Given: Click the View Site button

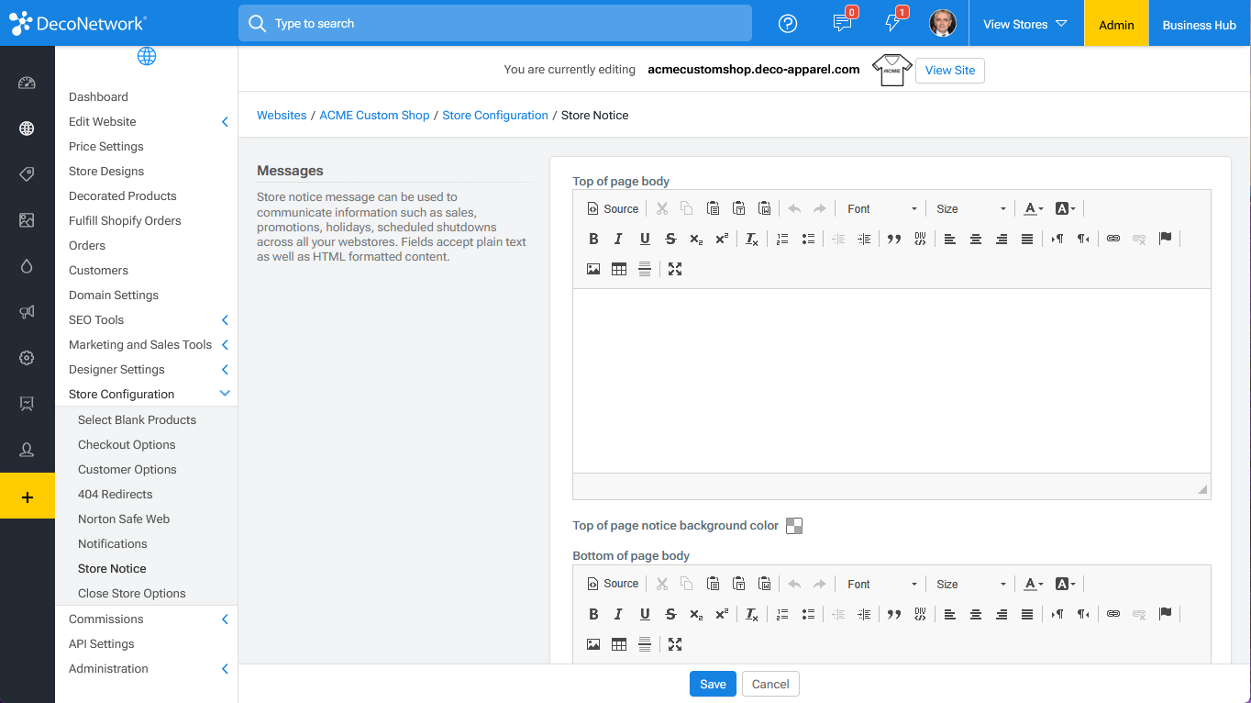Looking at the screenshot, I should pos(950,70).
